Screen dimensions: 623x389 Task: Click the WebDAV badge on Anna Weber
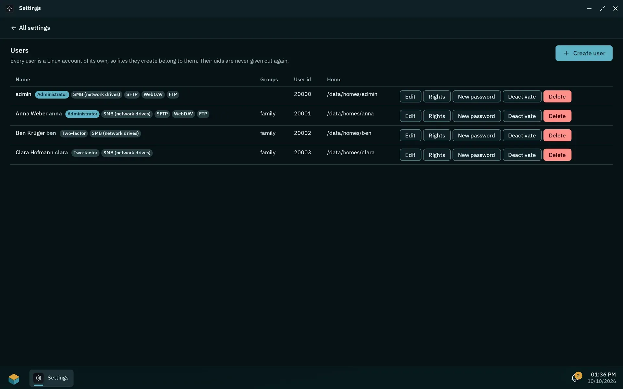click(x=183, y=114)
